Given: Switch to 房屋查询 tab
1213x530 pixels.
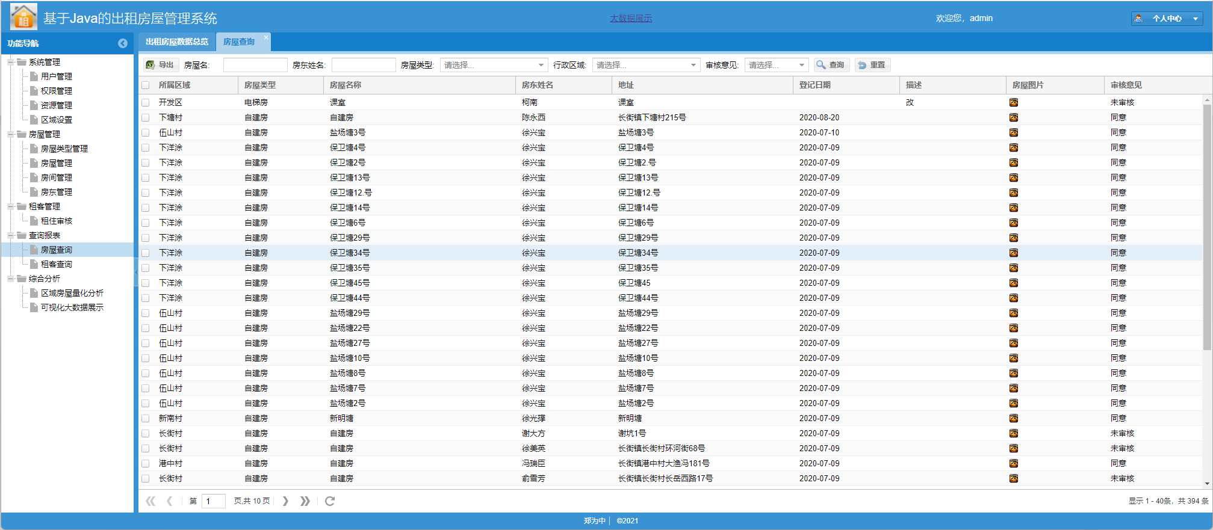Looking at the screenshot, I should pyautogui.click(x=239, y=42).
